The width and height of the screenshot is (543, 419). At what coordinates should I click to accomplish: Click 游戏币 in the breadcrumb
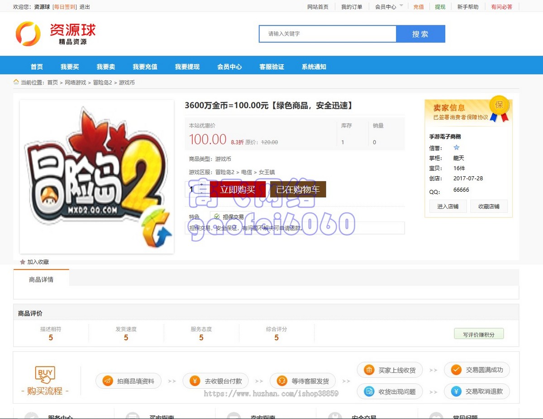(x=127, y=82)
